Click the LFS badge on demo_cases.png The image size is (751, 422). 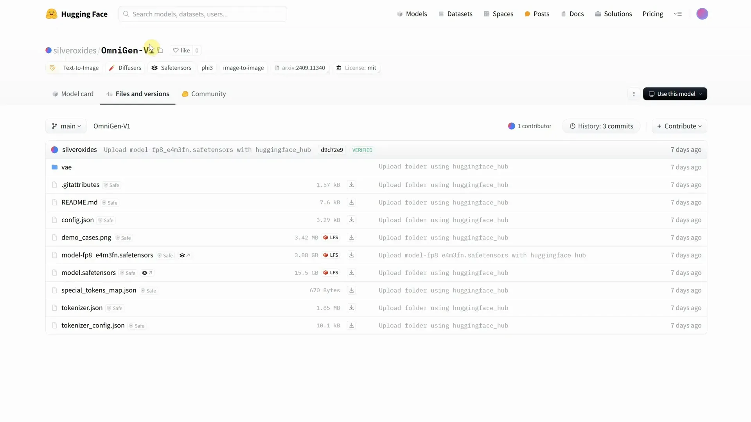(331, 237)
